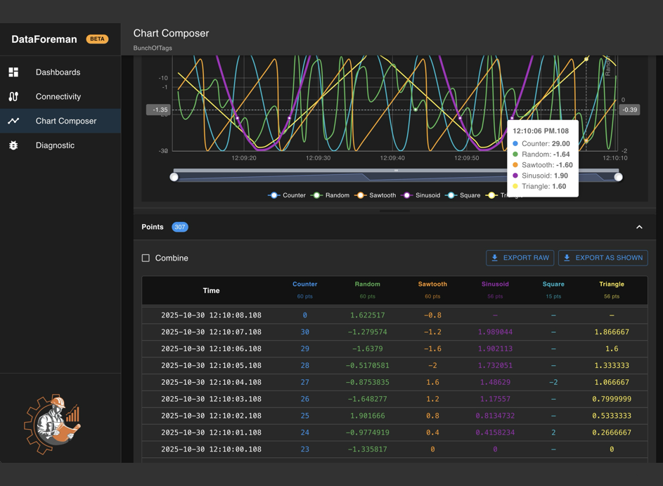The width and height of the screenshot is (663, 486).
Task: Click the Sawtooth column header
Action: [x=432, y=284]
